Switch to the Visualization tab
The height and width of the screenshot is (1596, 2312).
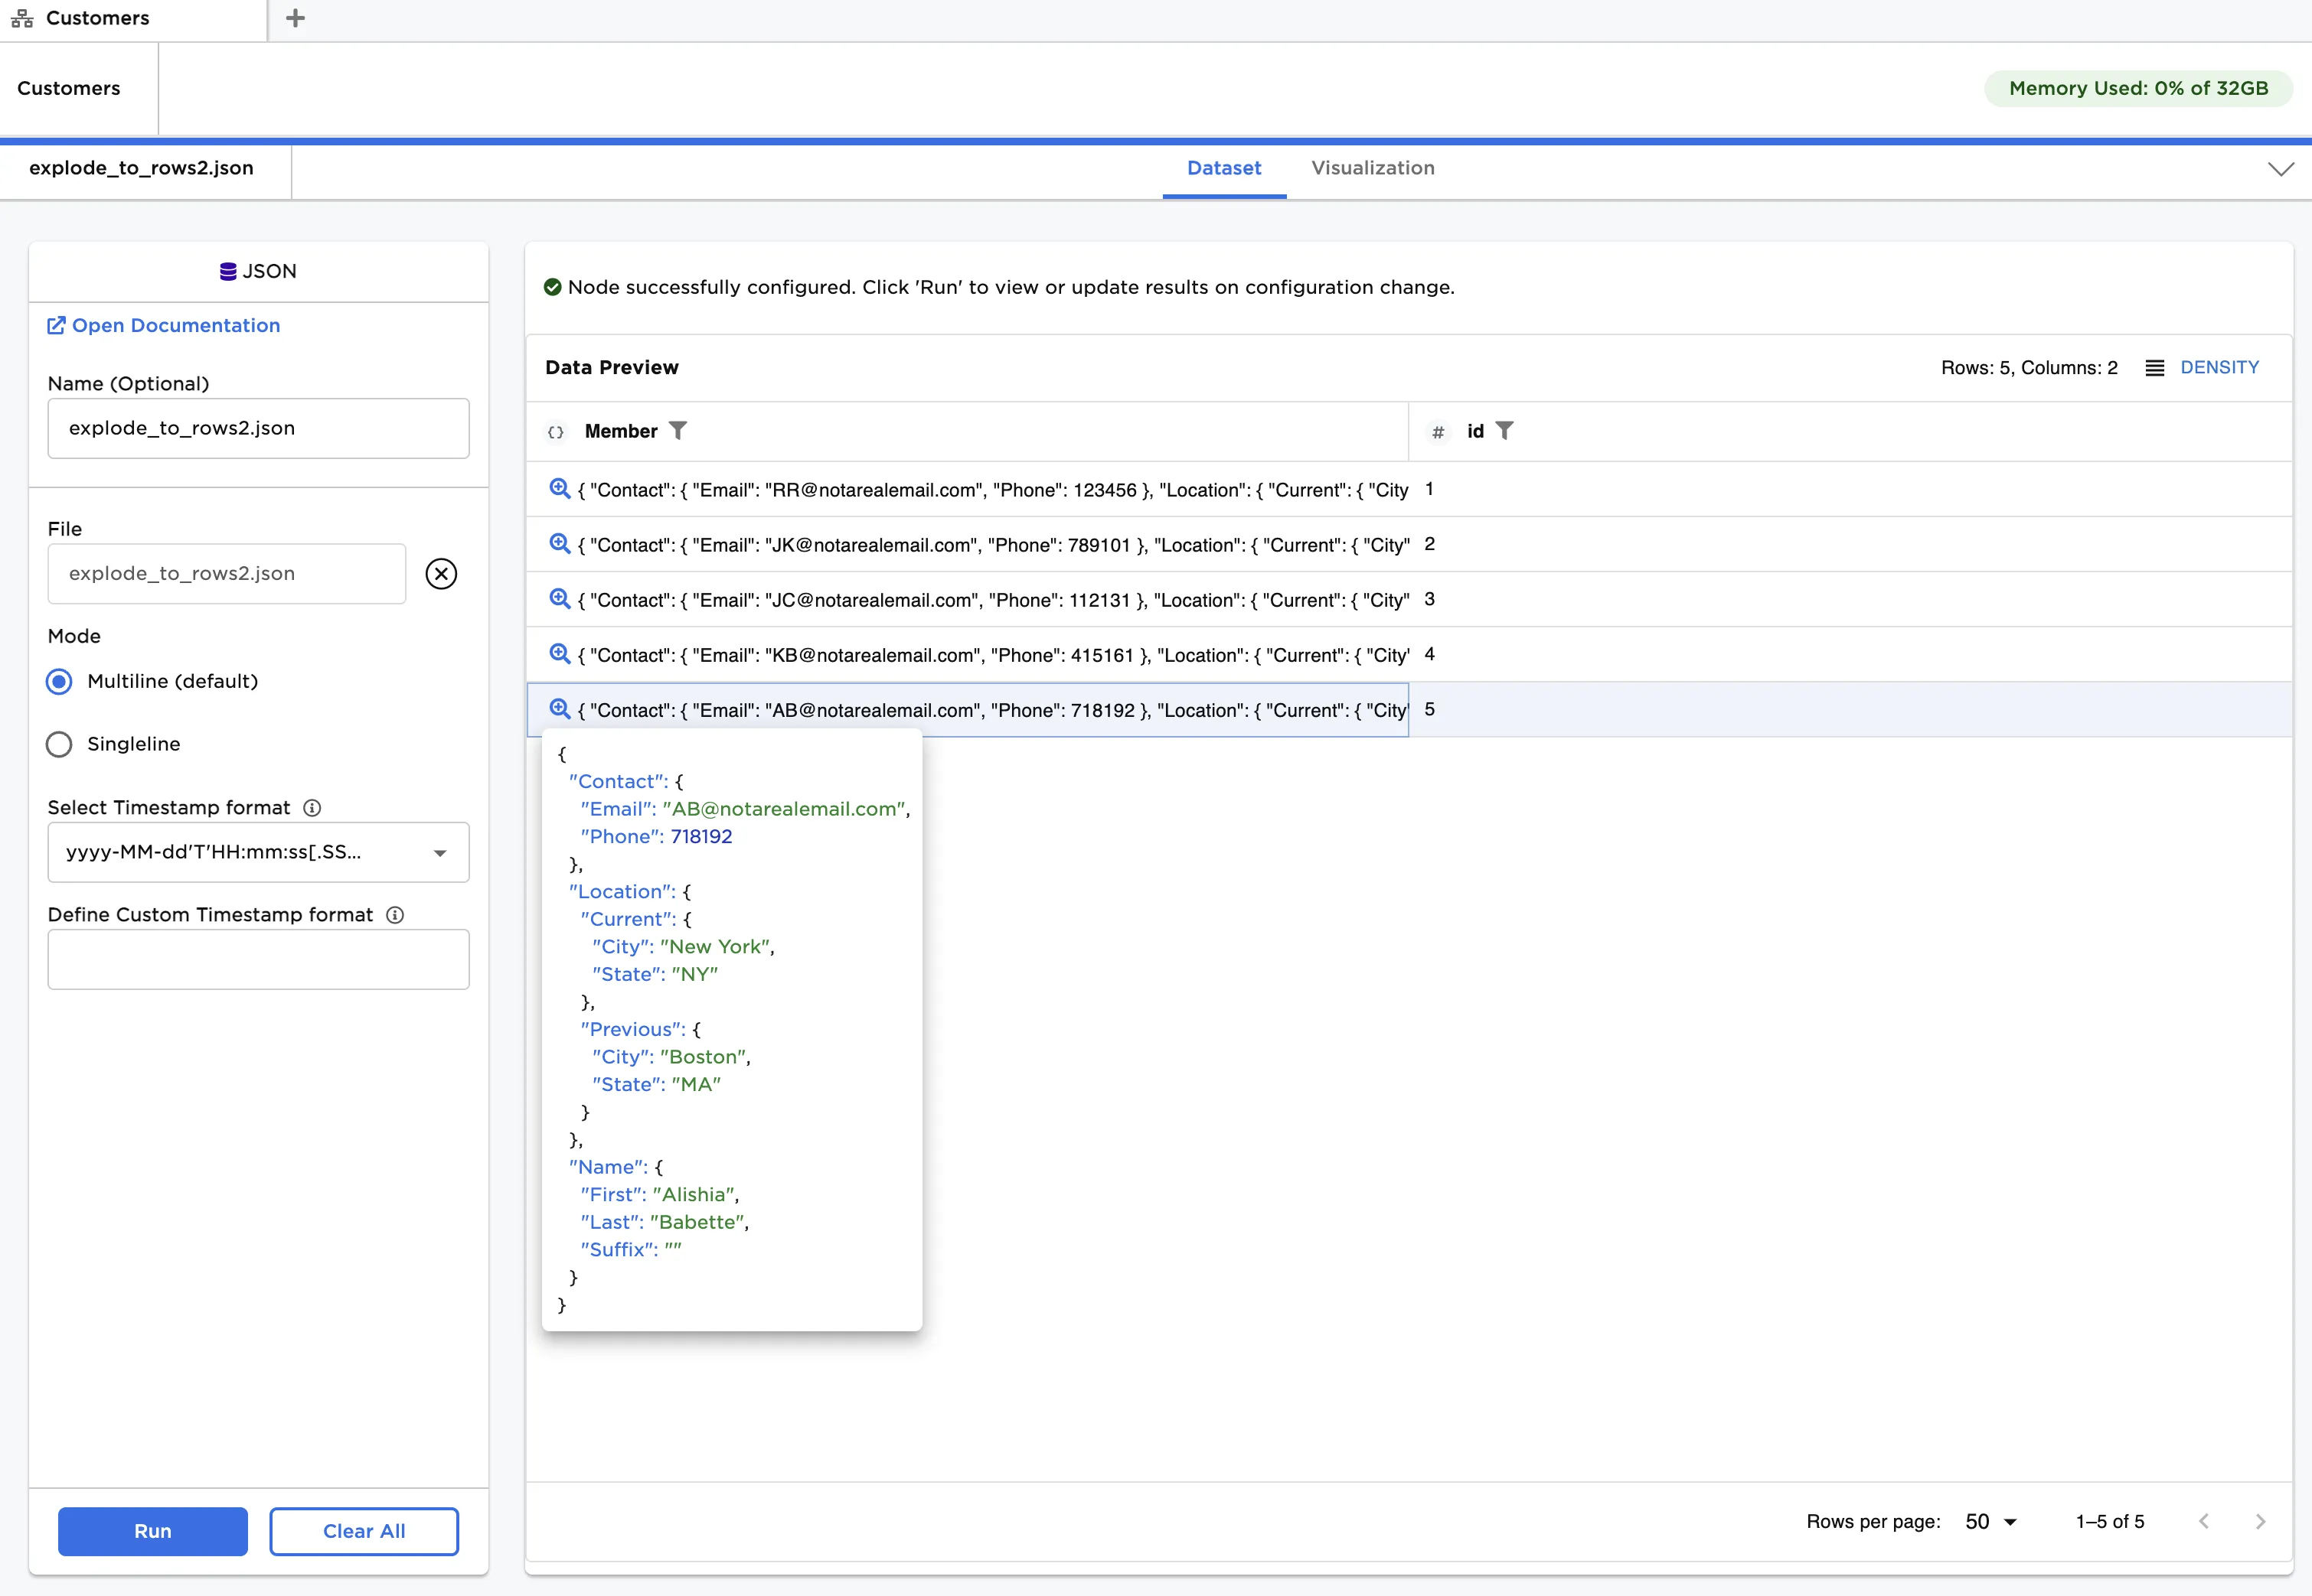(1372, 168)
